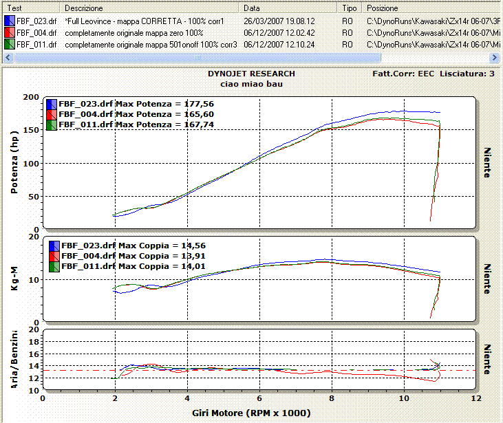Click blue FBF_023 legend icon in power graph
The image size is (503, 423).
(51, 105)
